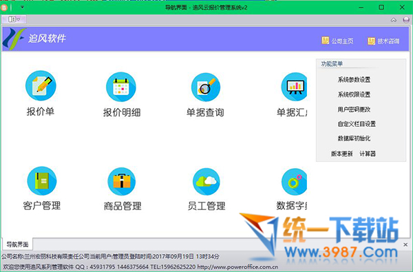Maximize the application window

tap(381, 8)
